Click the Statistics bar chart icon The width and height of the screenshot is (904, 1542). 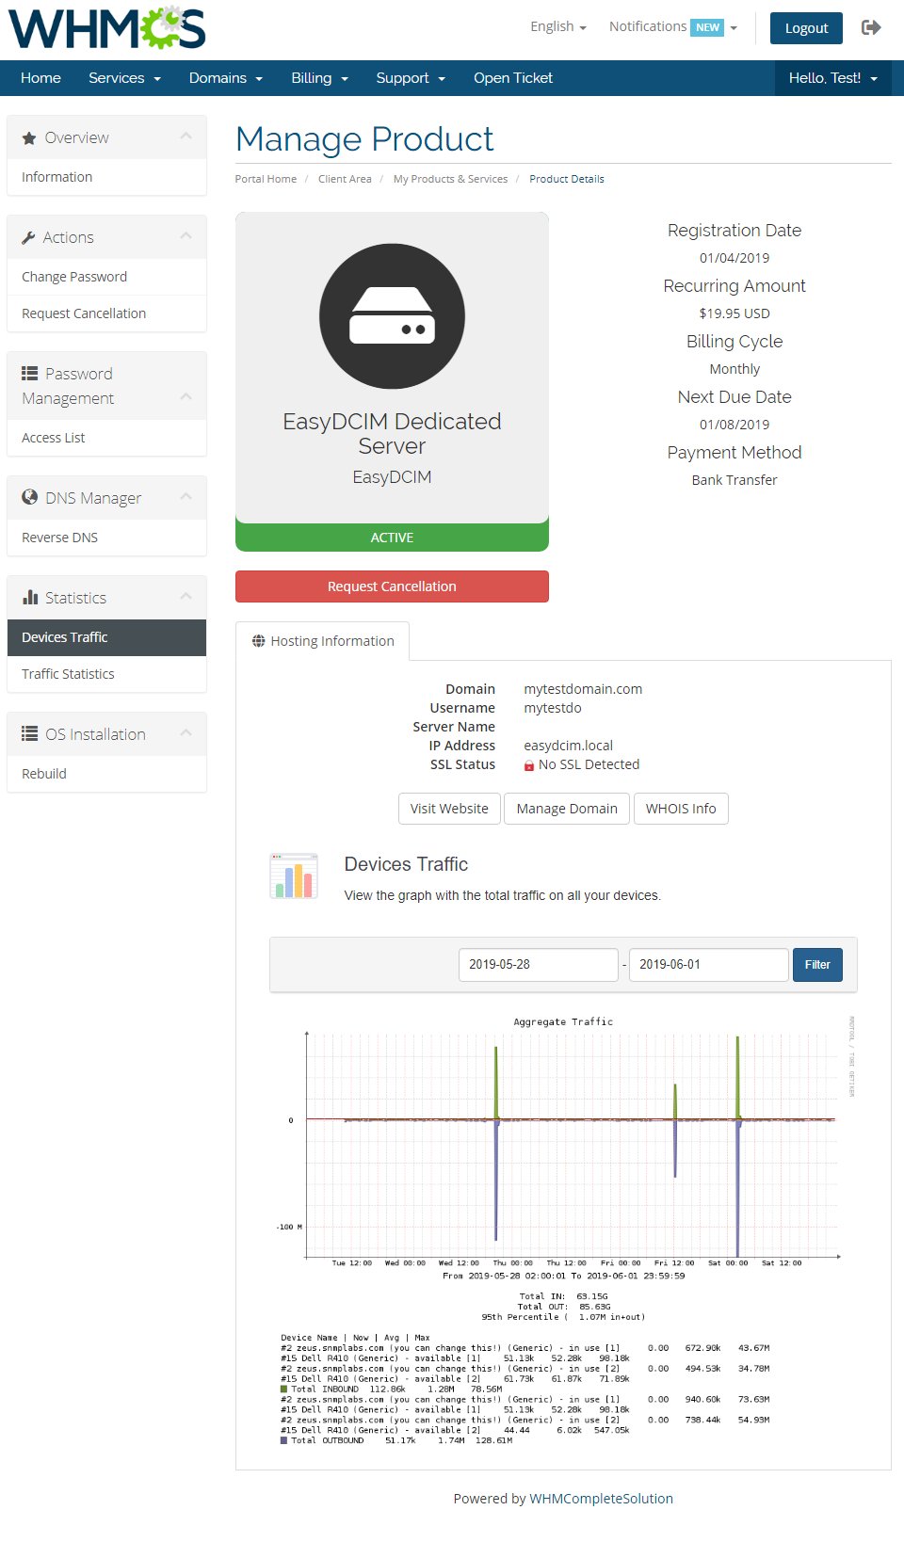pyautogui.click(x=30, y=597)
